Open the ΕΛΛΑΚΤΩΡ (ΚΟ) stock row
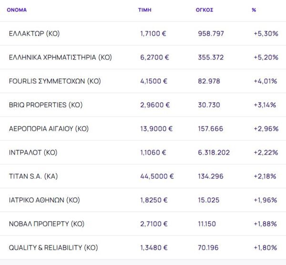The height and width of the screenshot is (265, 286). [34, 34]
